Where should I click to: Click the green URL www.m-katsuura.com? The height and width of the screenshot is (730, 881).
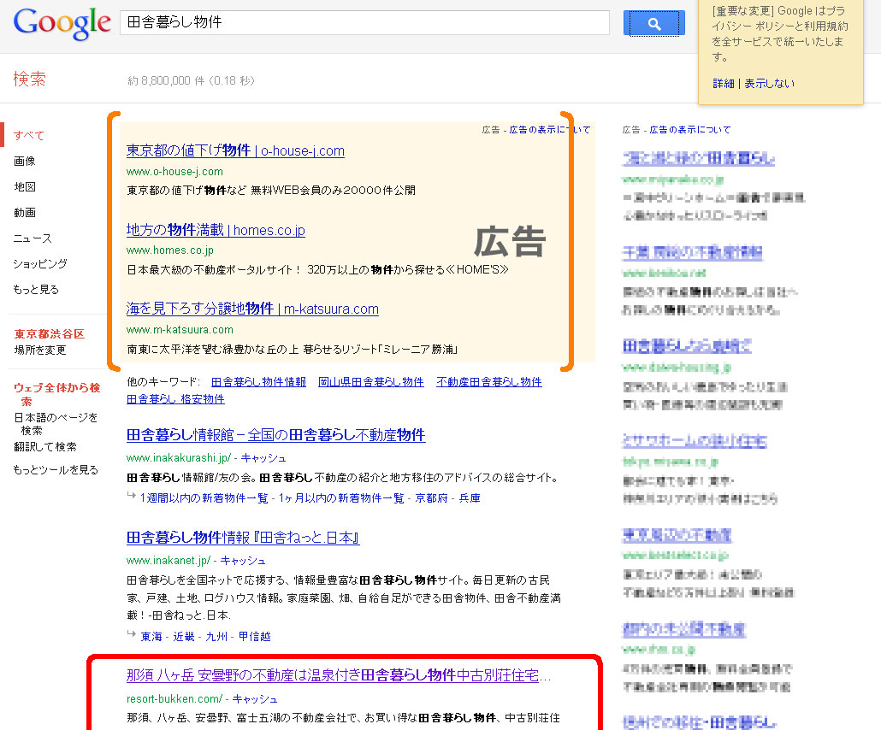(x=180, y=330)
